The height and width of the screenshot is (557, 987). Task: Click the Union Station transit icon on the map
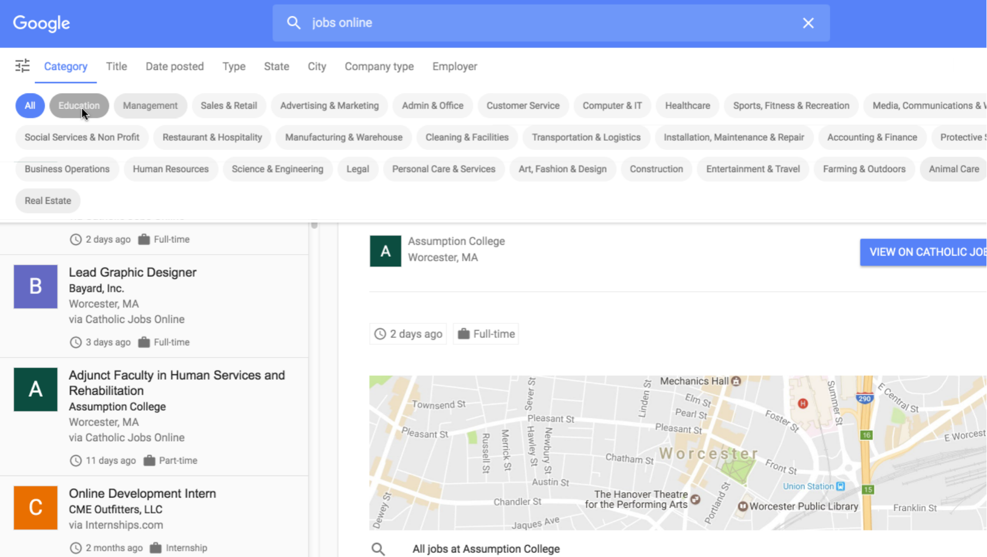tap(840, 486)
